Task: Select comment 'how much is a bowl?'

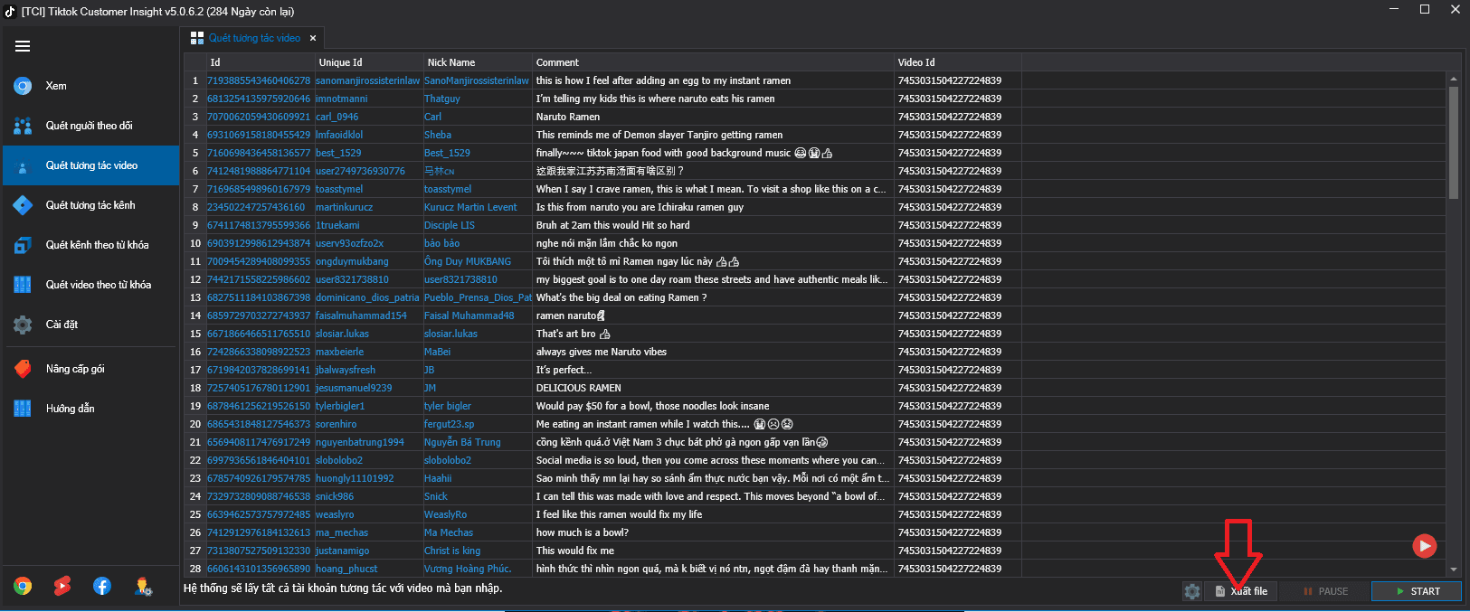Action: [583, 532]
